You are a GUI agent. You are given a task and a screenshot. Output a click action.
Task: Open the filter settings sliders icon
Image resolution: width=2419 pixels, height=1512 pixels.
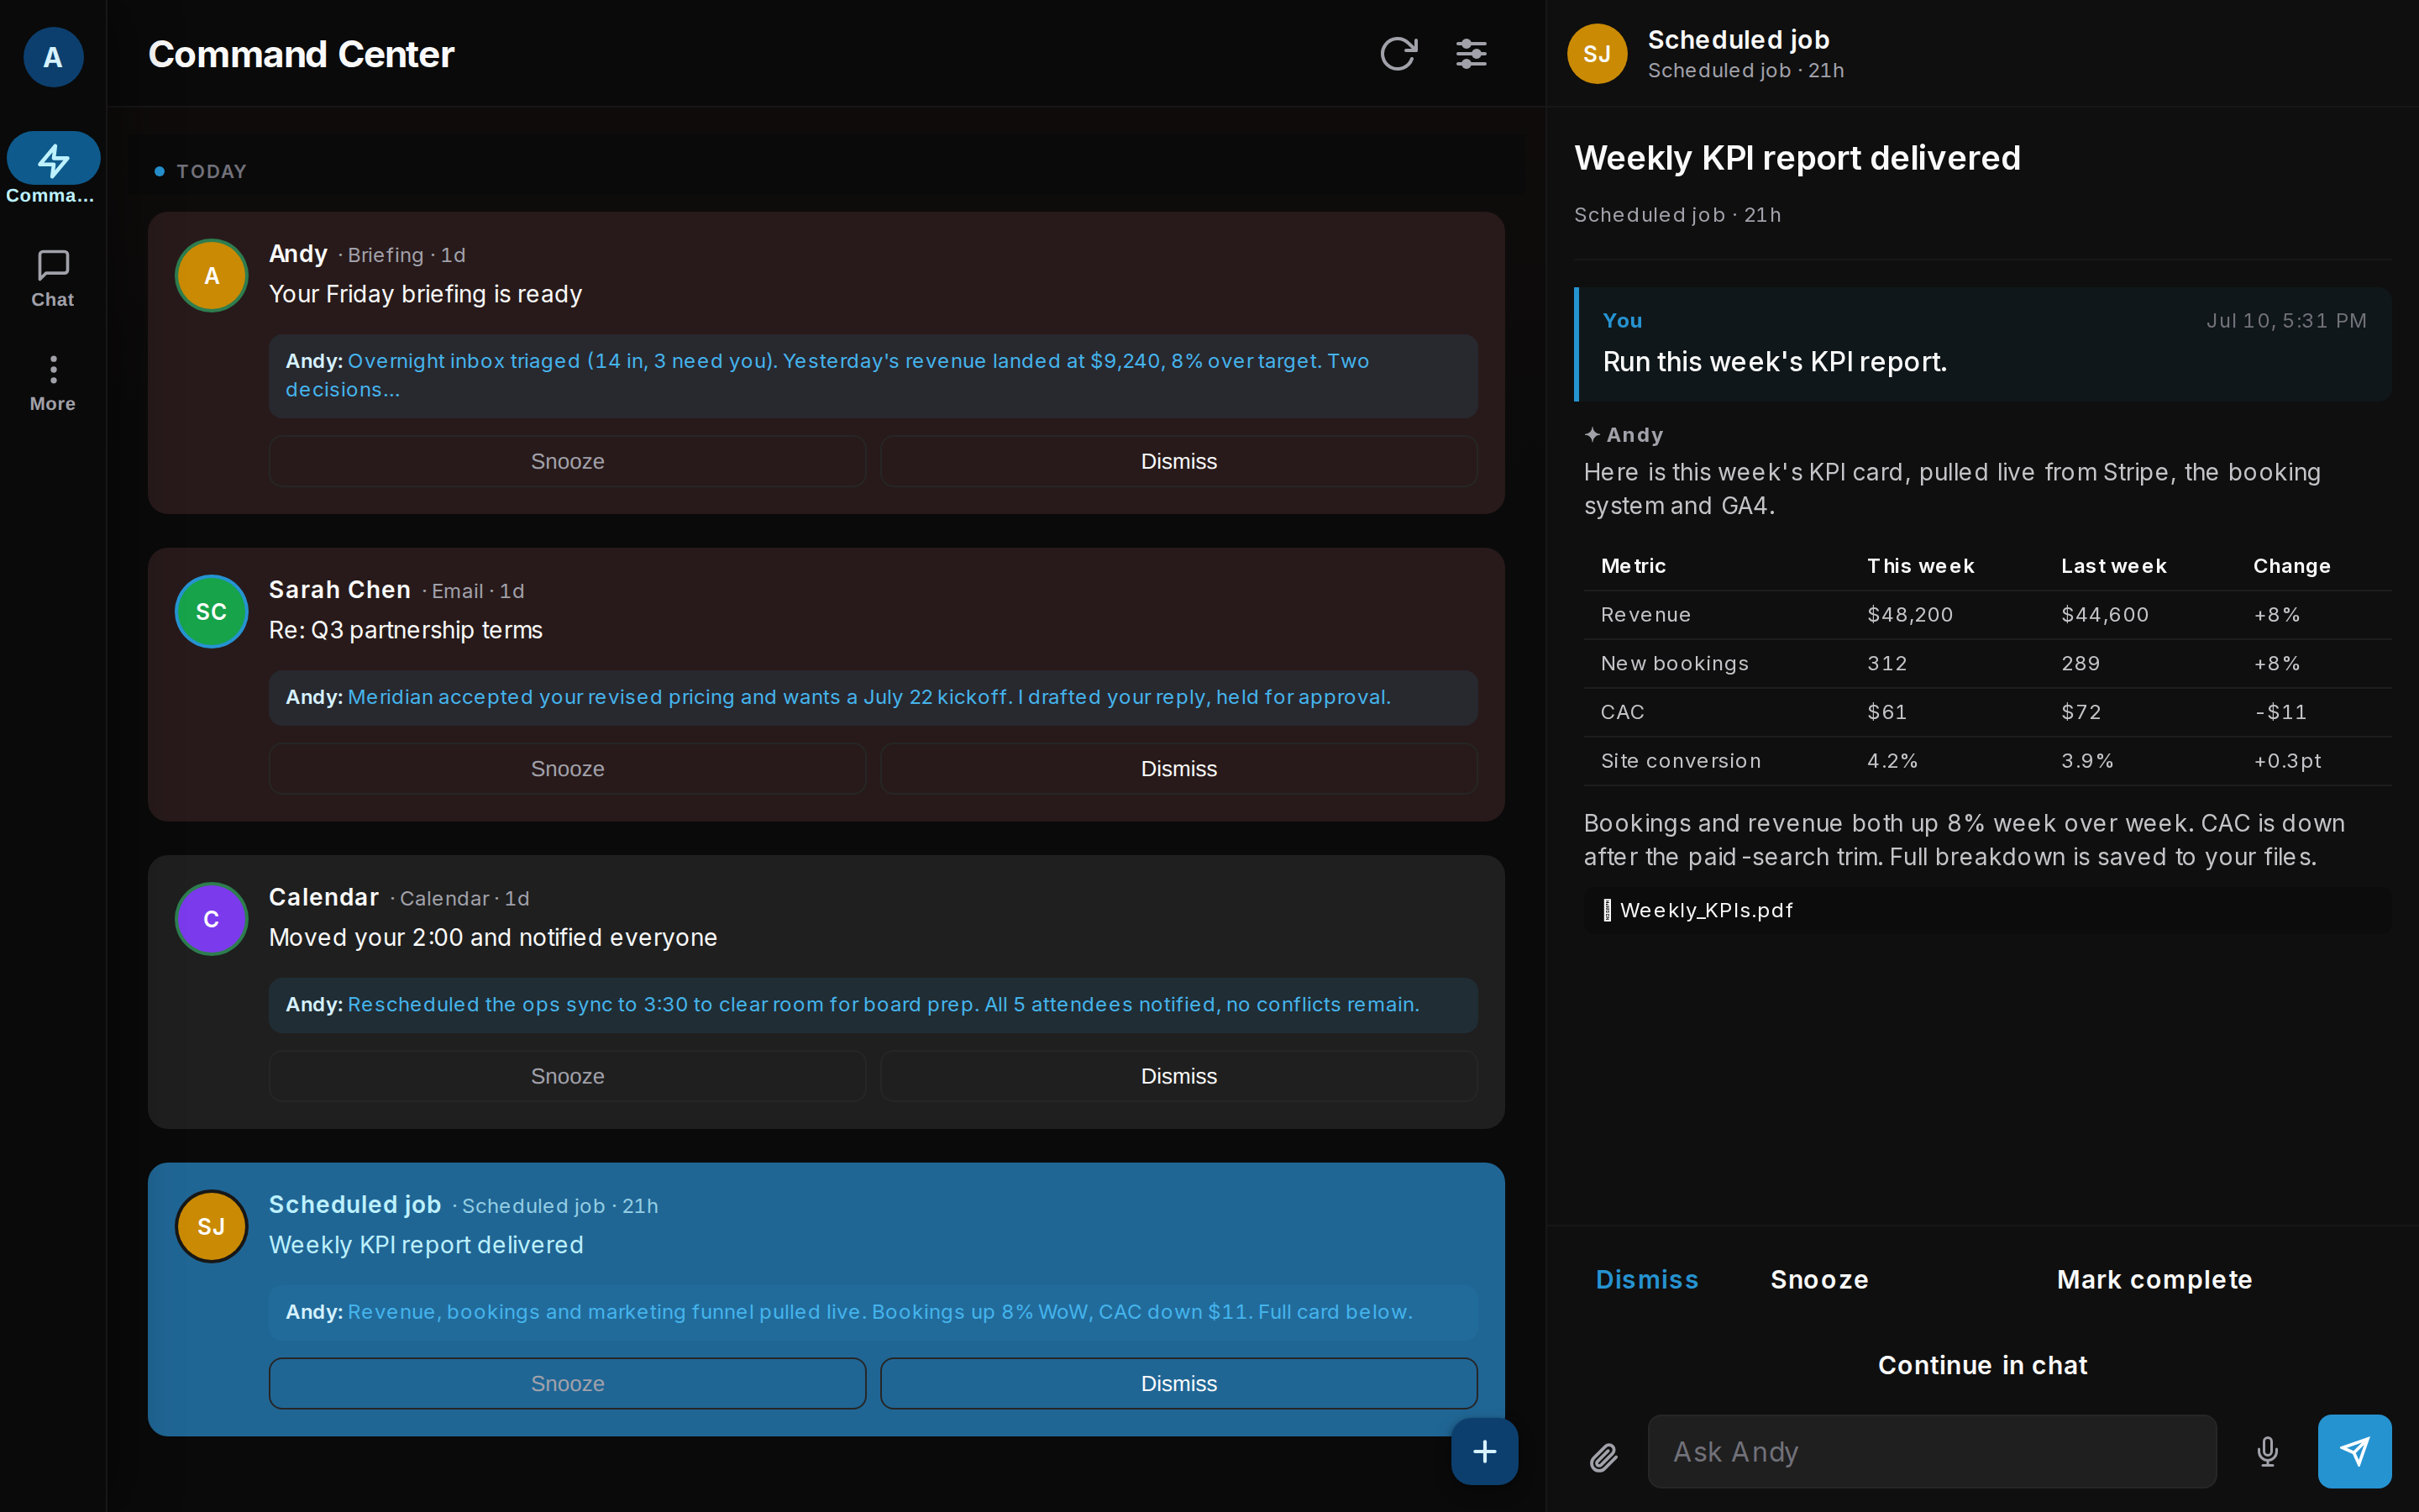(x=1472, y=54)
